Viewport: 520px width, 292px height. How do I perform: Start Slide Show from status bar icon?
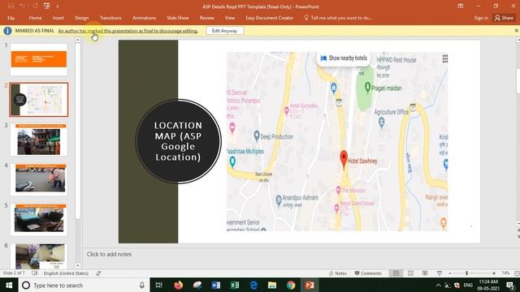(440, 273)
